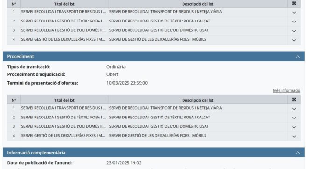Expand lot 2 row in lower table
This screenshot has height=169, width=325.
coord(294,118)
